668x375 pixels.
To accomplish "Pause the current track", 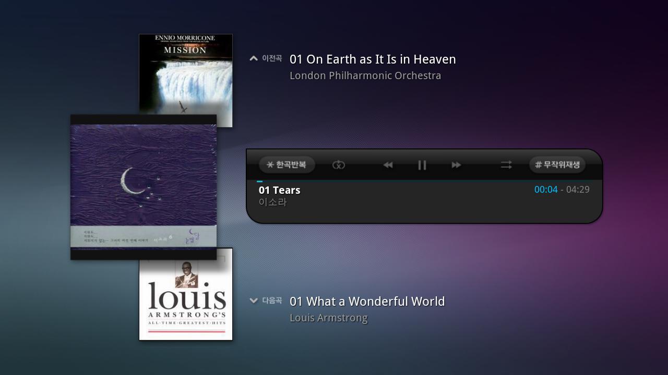I will (422, 165).
